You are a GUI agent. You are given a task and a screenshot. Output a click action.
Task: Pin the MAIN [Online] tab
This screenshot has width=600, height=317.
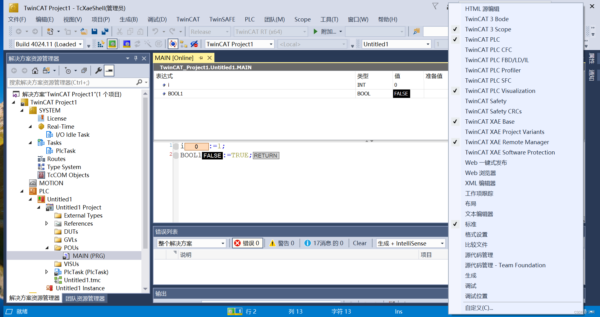point(201,58)
